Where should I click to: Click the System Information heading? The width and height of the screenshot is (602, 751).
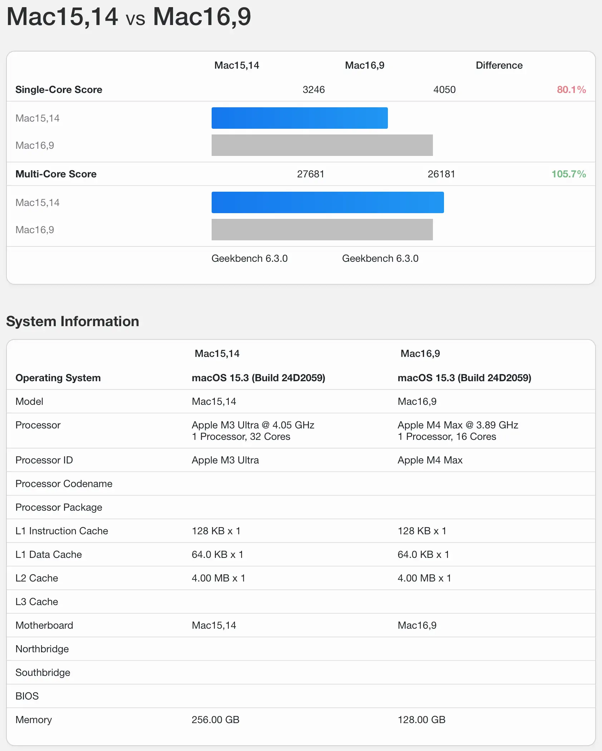point(73,321)
